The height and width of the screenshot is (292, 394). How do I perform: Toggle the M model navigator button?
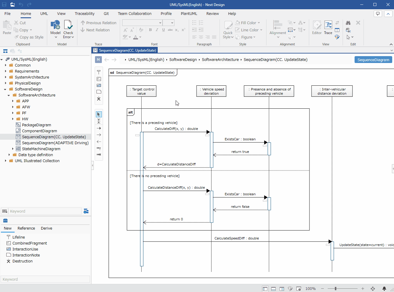[98, 60]
